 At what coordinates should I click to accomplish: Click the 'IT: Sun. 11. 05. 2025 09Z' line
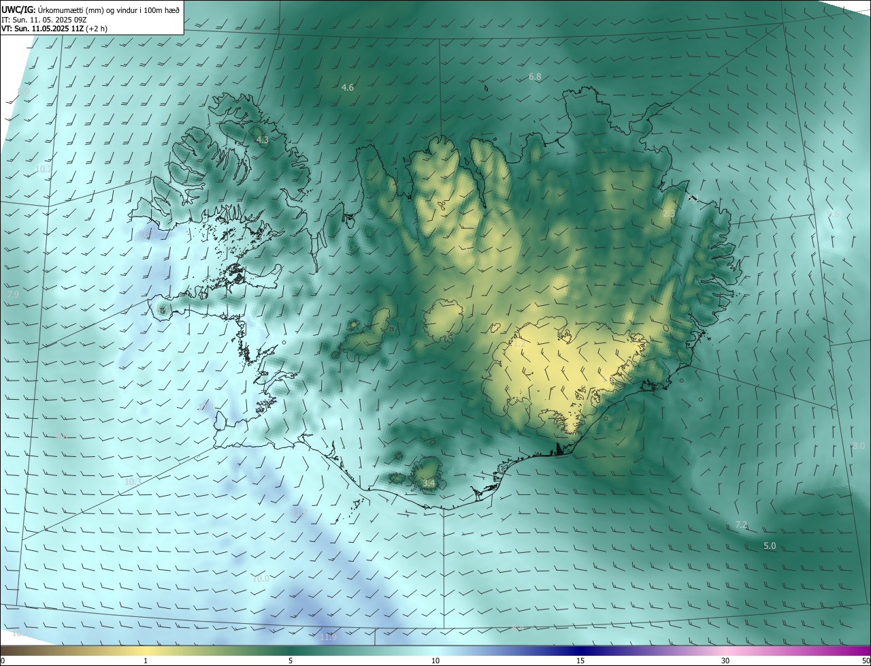pos(43,20)
